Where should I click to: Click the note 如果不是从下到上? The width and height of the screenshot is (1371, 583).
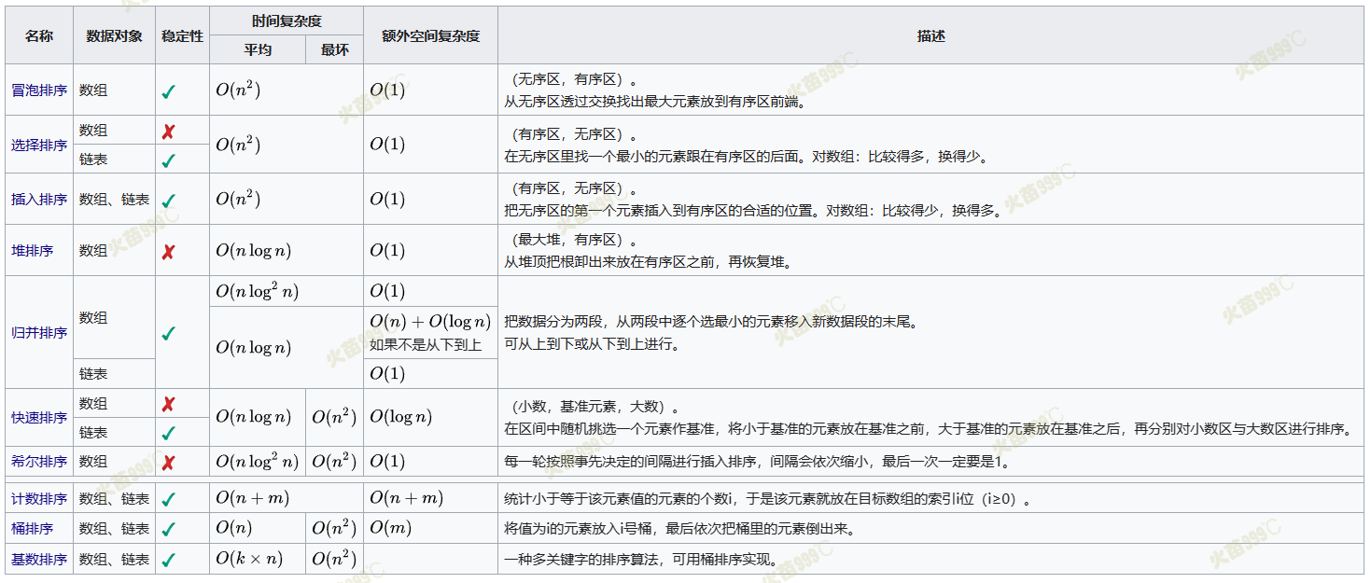(x=426, y=345)
